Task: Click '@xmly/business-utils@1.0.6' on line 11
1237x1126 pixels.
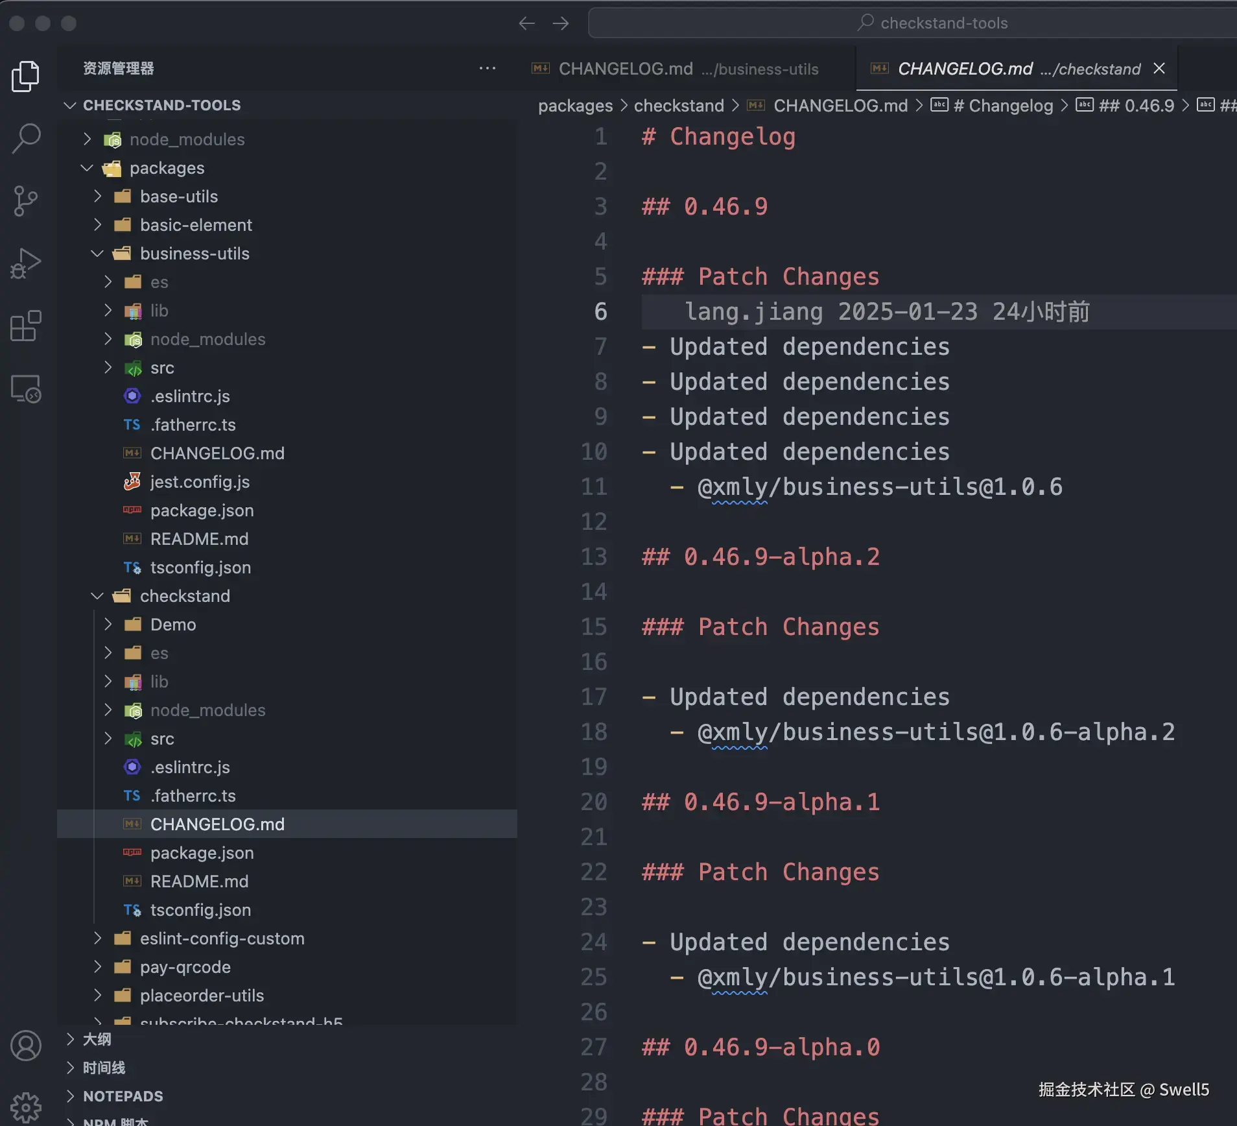Action: [880, 487]
